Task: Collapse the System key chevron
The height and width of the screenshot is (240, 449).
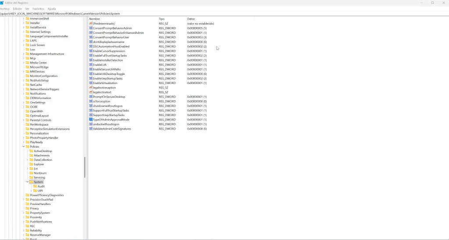Action: click(x=28, y=182)
